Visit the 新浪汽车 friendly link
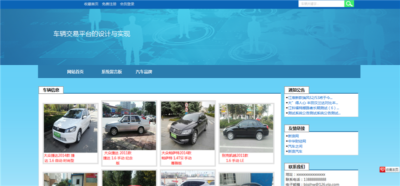The image size is (400, 186). point(295,152)
